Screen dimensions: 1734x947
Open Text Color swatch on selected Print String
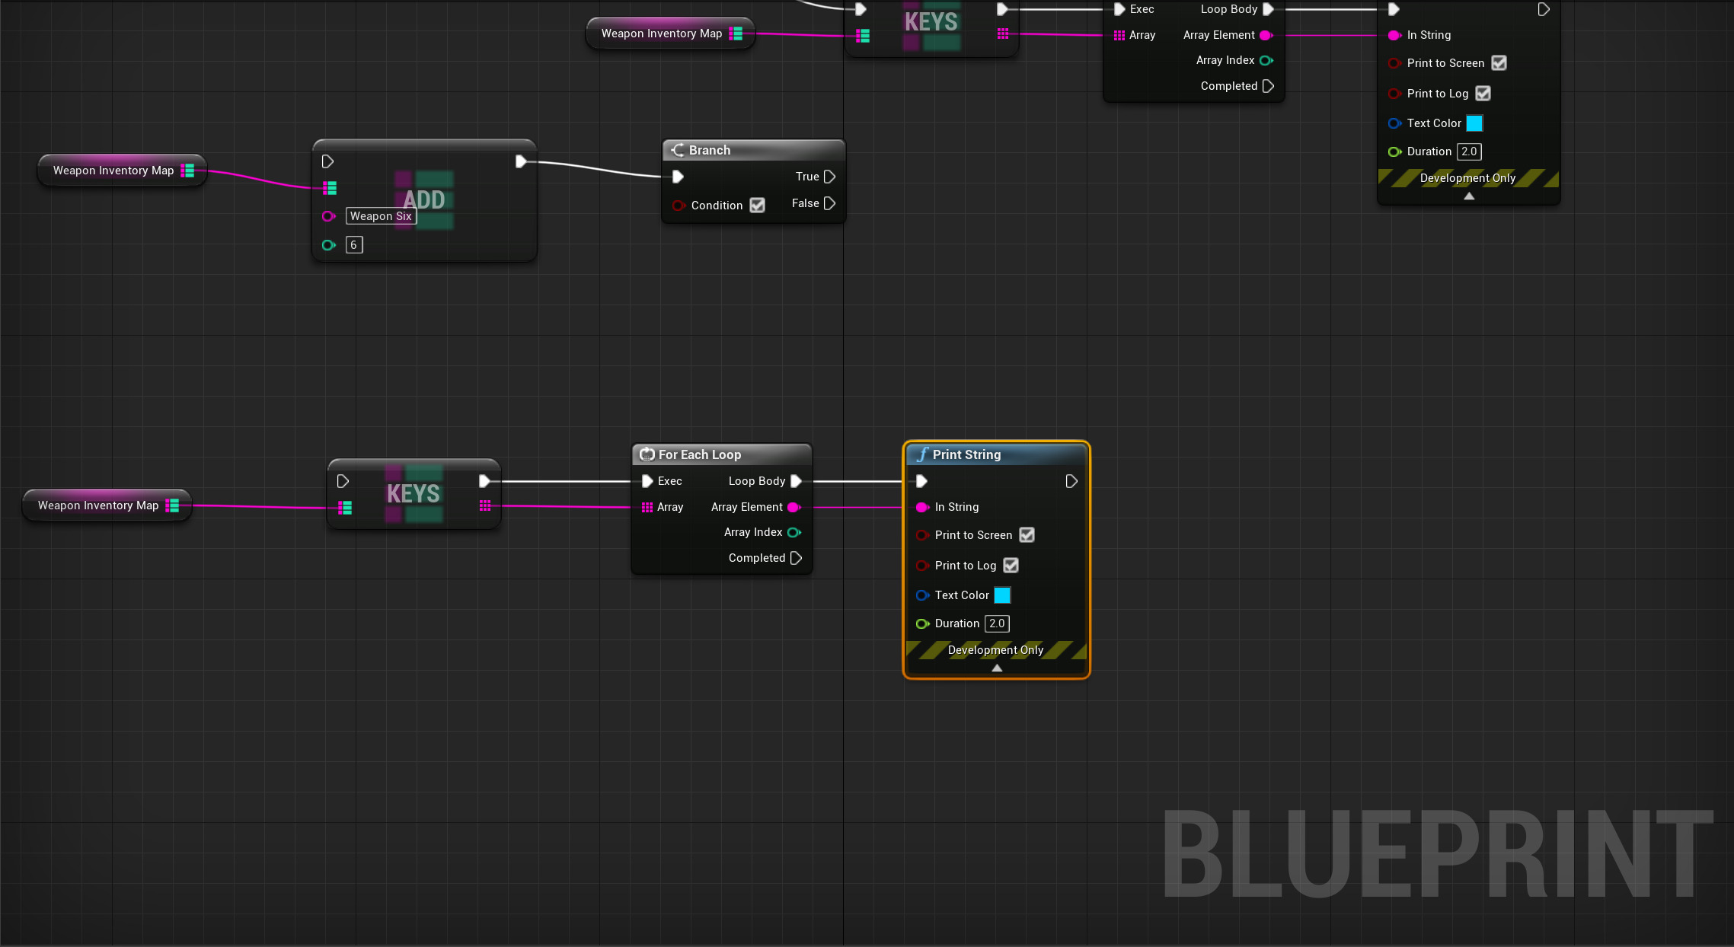pos(1002,595)
